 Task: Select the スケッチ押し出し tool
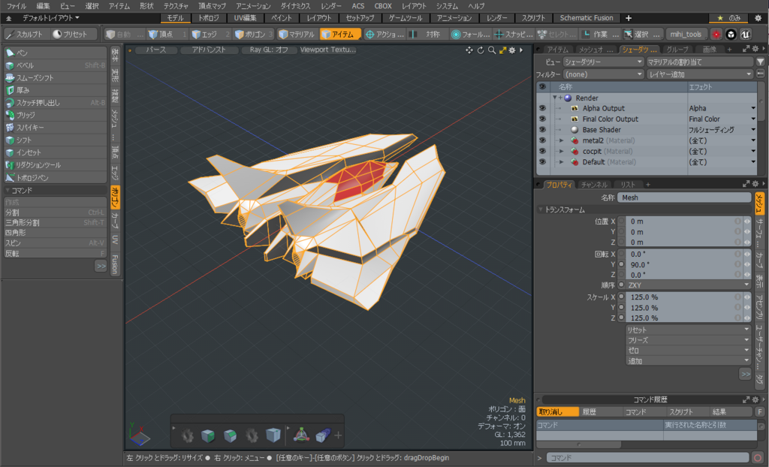tap(55, 103)
